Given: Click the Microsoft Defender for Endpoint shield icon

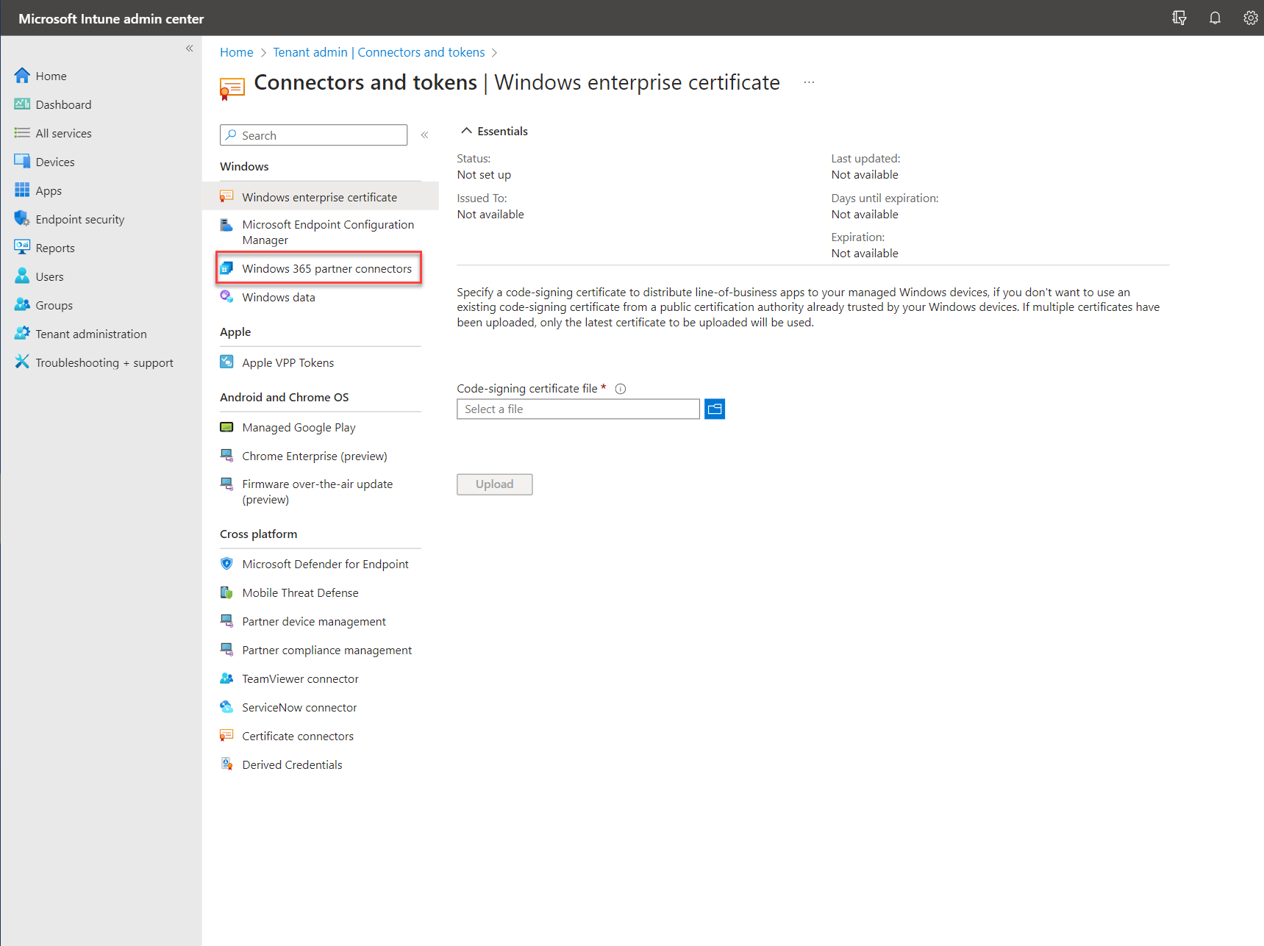Looking at the screenshot, I should [x=226, y=564].
